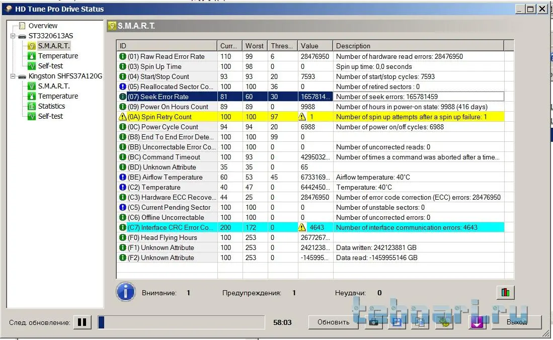Select (BD) Unknown Attribute row
The image size is (553, 340).
[310, 167]
